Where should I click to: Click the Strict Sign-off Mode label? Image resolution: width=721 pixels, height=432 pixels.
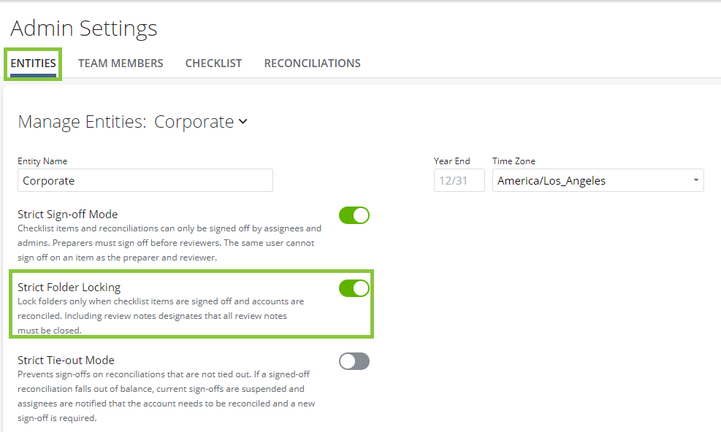[67, 215]
